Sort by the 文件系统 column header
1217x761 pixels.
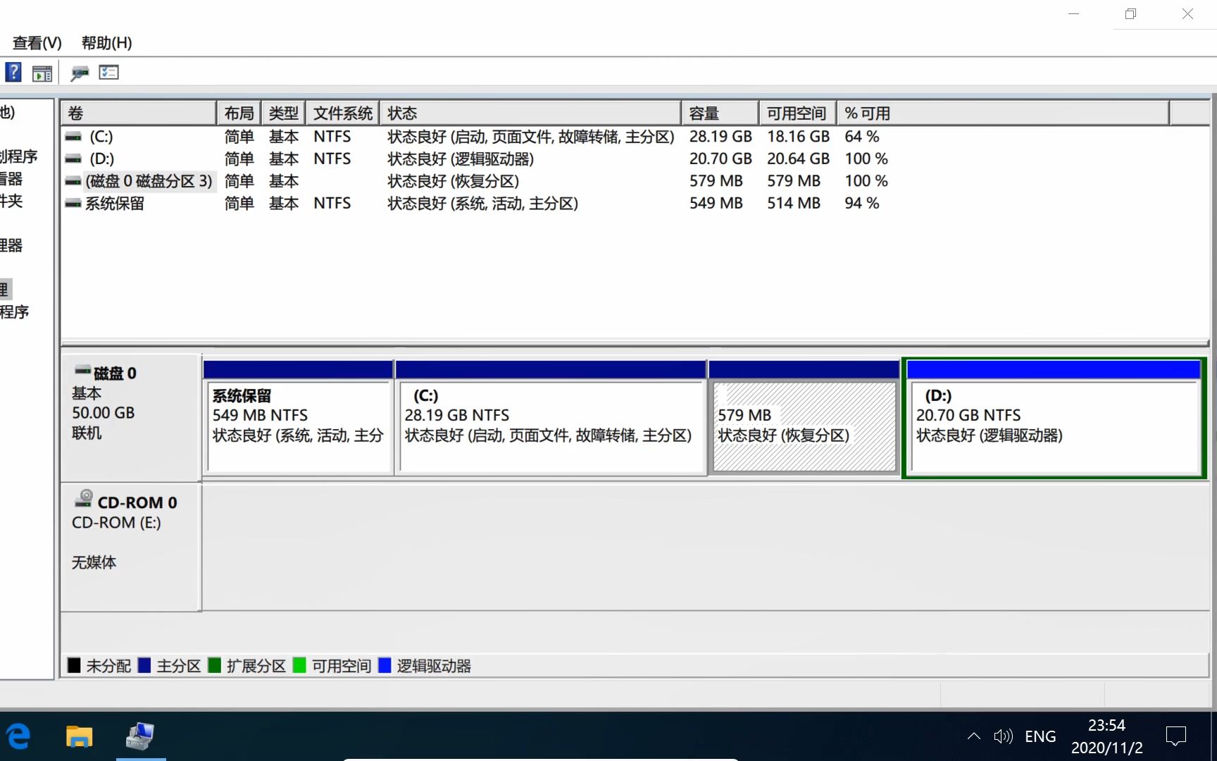342,113
